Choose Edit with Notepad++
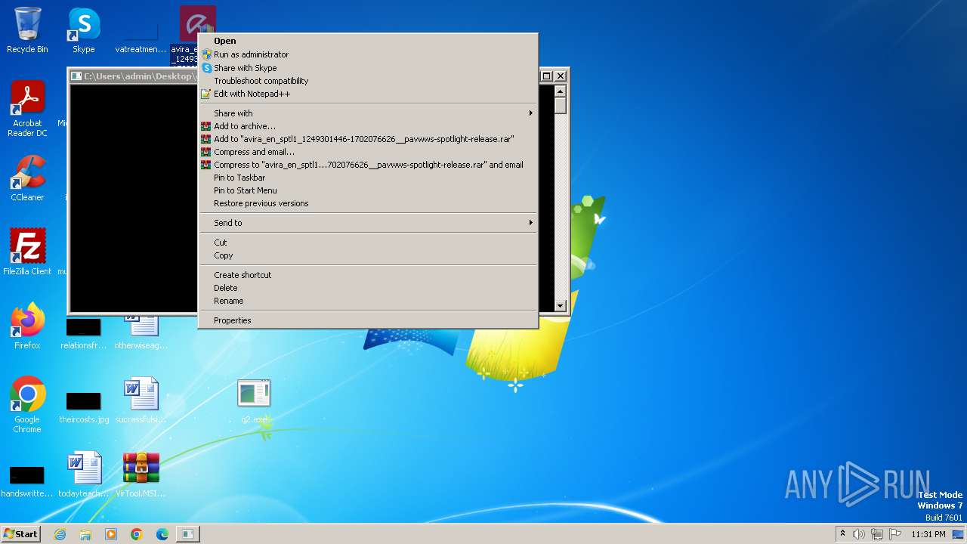This screenshot has height=544, width=967. tap(368, 94)
